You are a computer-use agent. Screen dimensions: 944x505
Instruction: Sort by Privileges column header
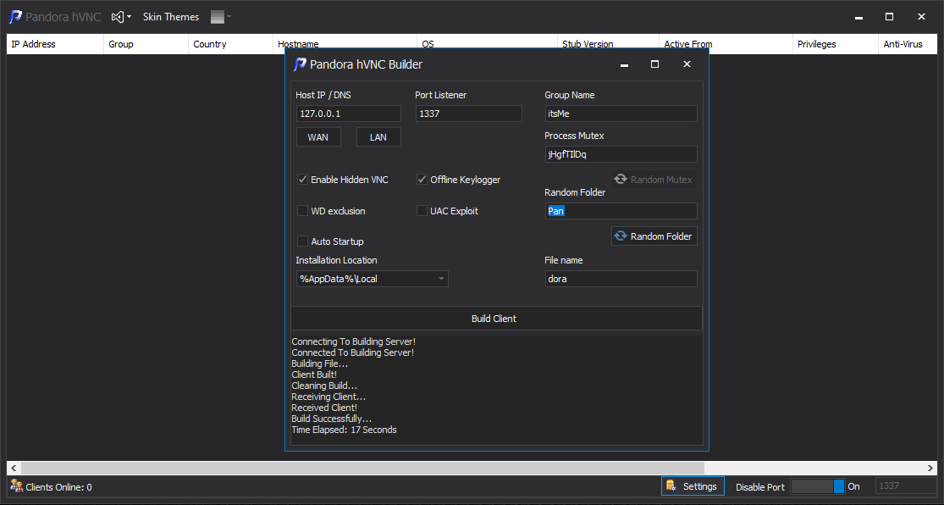pyautogui.click(x=835, y=44)
